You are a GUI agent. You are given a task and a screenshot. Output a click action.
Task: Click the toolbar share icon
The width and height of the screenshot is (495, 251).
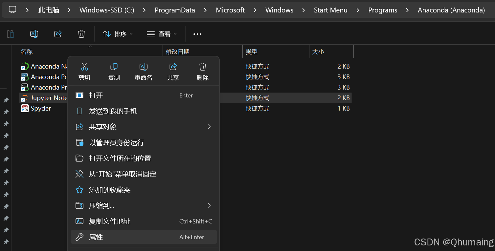(x=58, y=34)
